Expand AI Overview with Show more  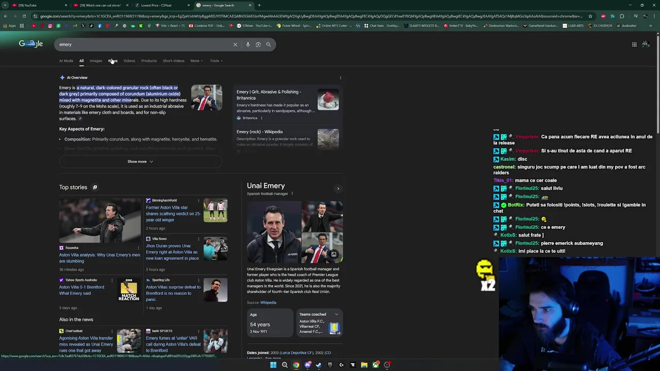pyautogui.click(x=140, y=162)
